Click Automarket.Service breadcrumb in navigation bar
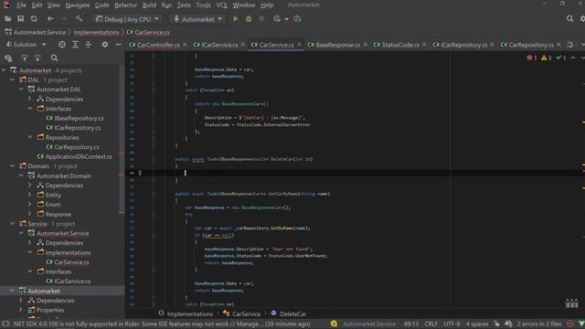 click(36, 33)
